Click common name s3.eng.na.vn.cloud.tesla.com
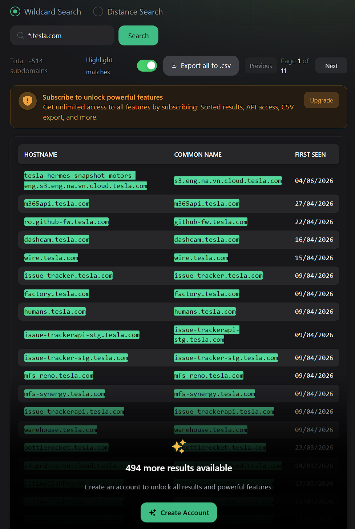Viewport: 355px width, 529px height. pos(228,181)
